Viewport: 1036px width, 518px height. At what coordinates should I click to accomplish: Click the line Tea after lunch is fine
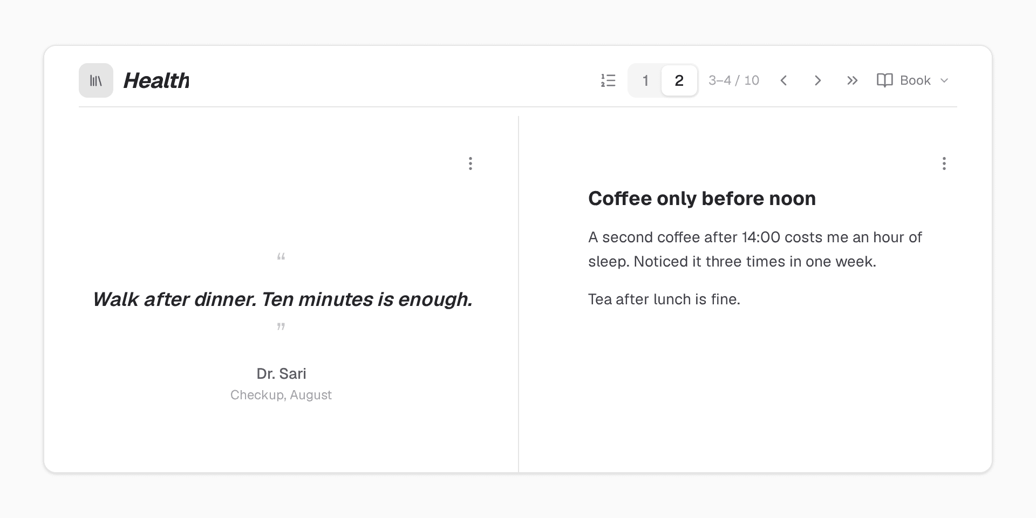click(664, 299)
